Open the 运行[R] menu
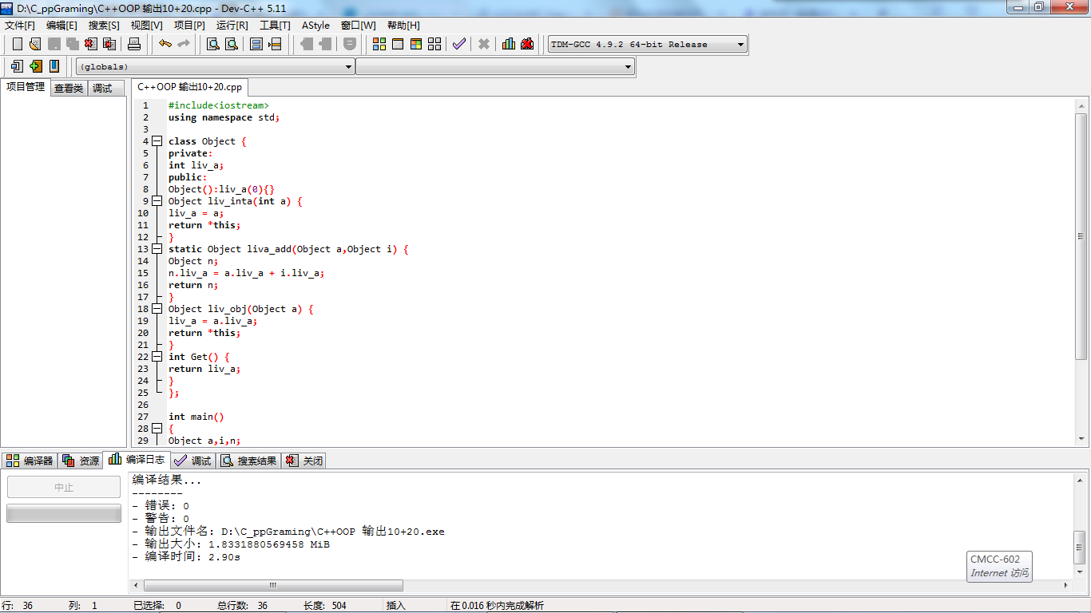1091x613 pixels. coord(232,26)
